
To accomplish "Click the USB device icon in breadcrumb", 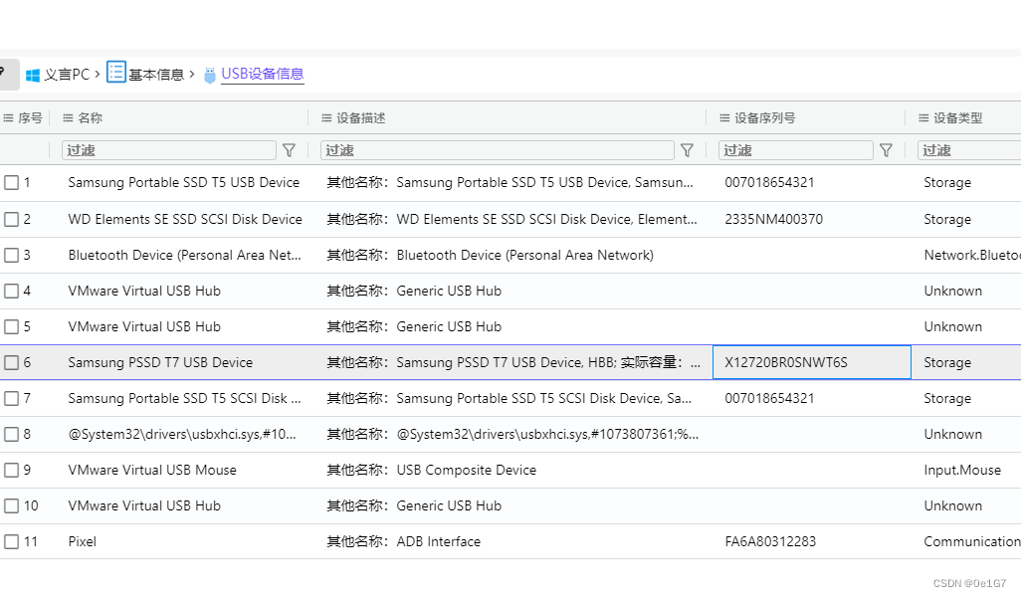I will coord(210,75).
